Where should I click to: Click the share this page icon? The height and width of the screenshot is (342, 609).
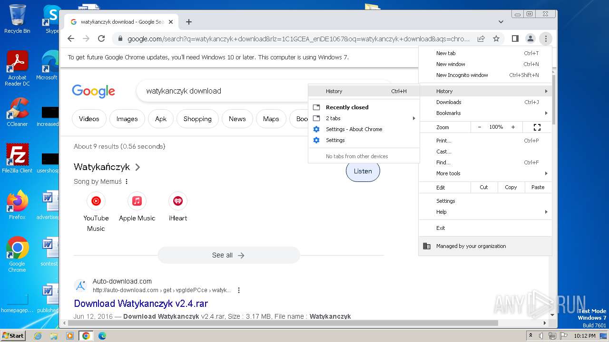pyautogui.click(x=481, y=38)
